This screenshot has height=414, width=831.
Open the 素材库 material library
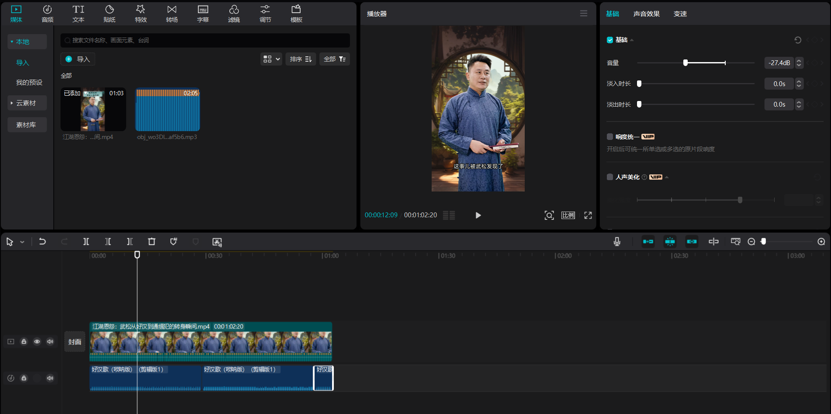tap(27, 125)
